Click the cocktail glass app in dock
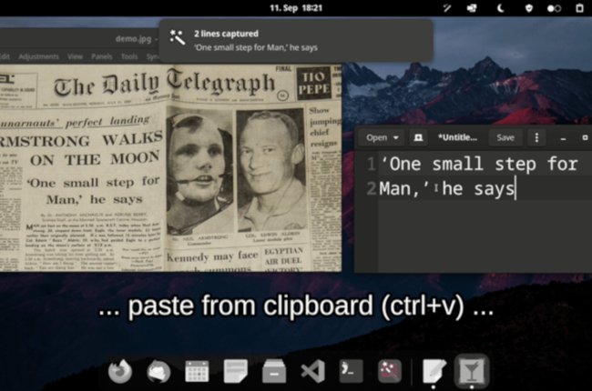Image resolution: width=592 pixels, height=391 pixels. [x=472, y=371]
